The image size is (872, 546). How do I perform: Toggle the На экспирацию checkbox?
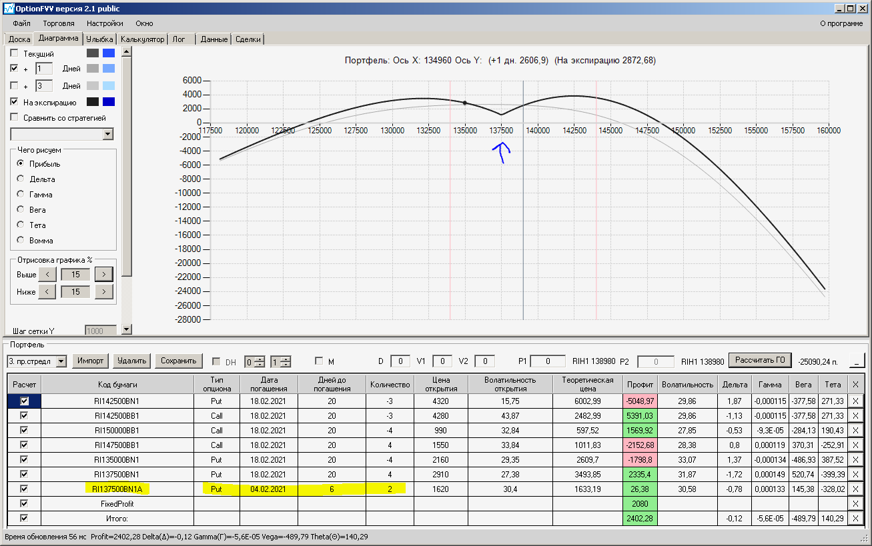click(14, 102)
